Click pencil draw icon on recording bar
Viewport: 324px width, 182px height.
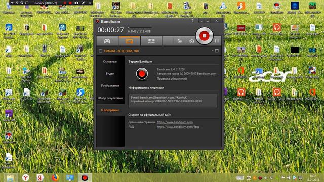point(83,3)
